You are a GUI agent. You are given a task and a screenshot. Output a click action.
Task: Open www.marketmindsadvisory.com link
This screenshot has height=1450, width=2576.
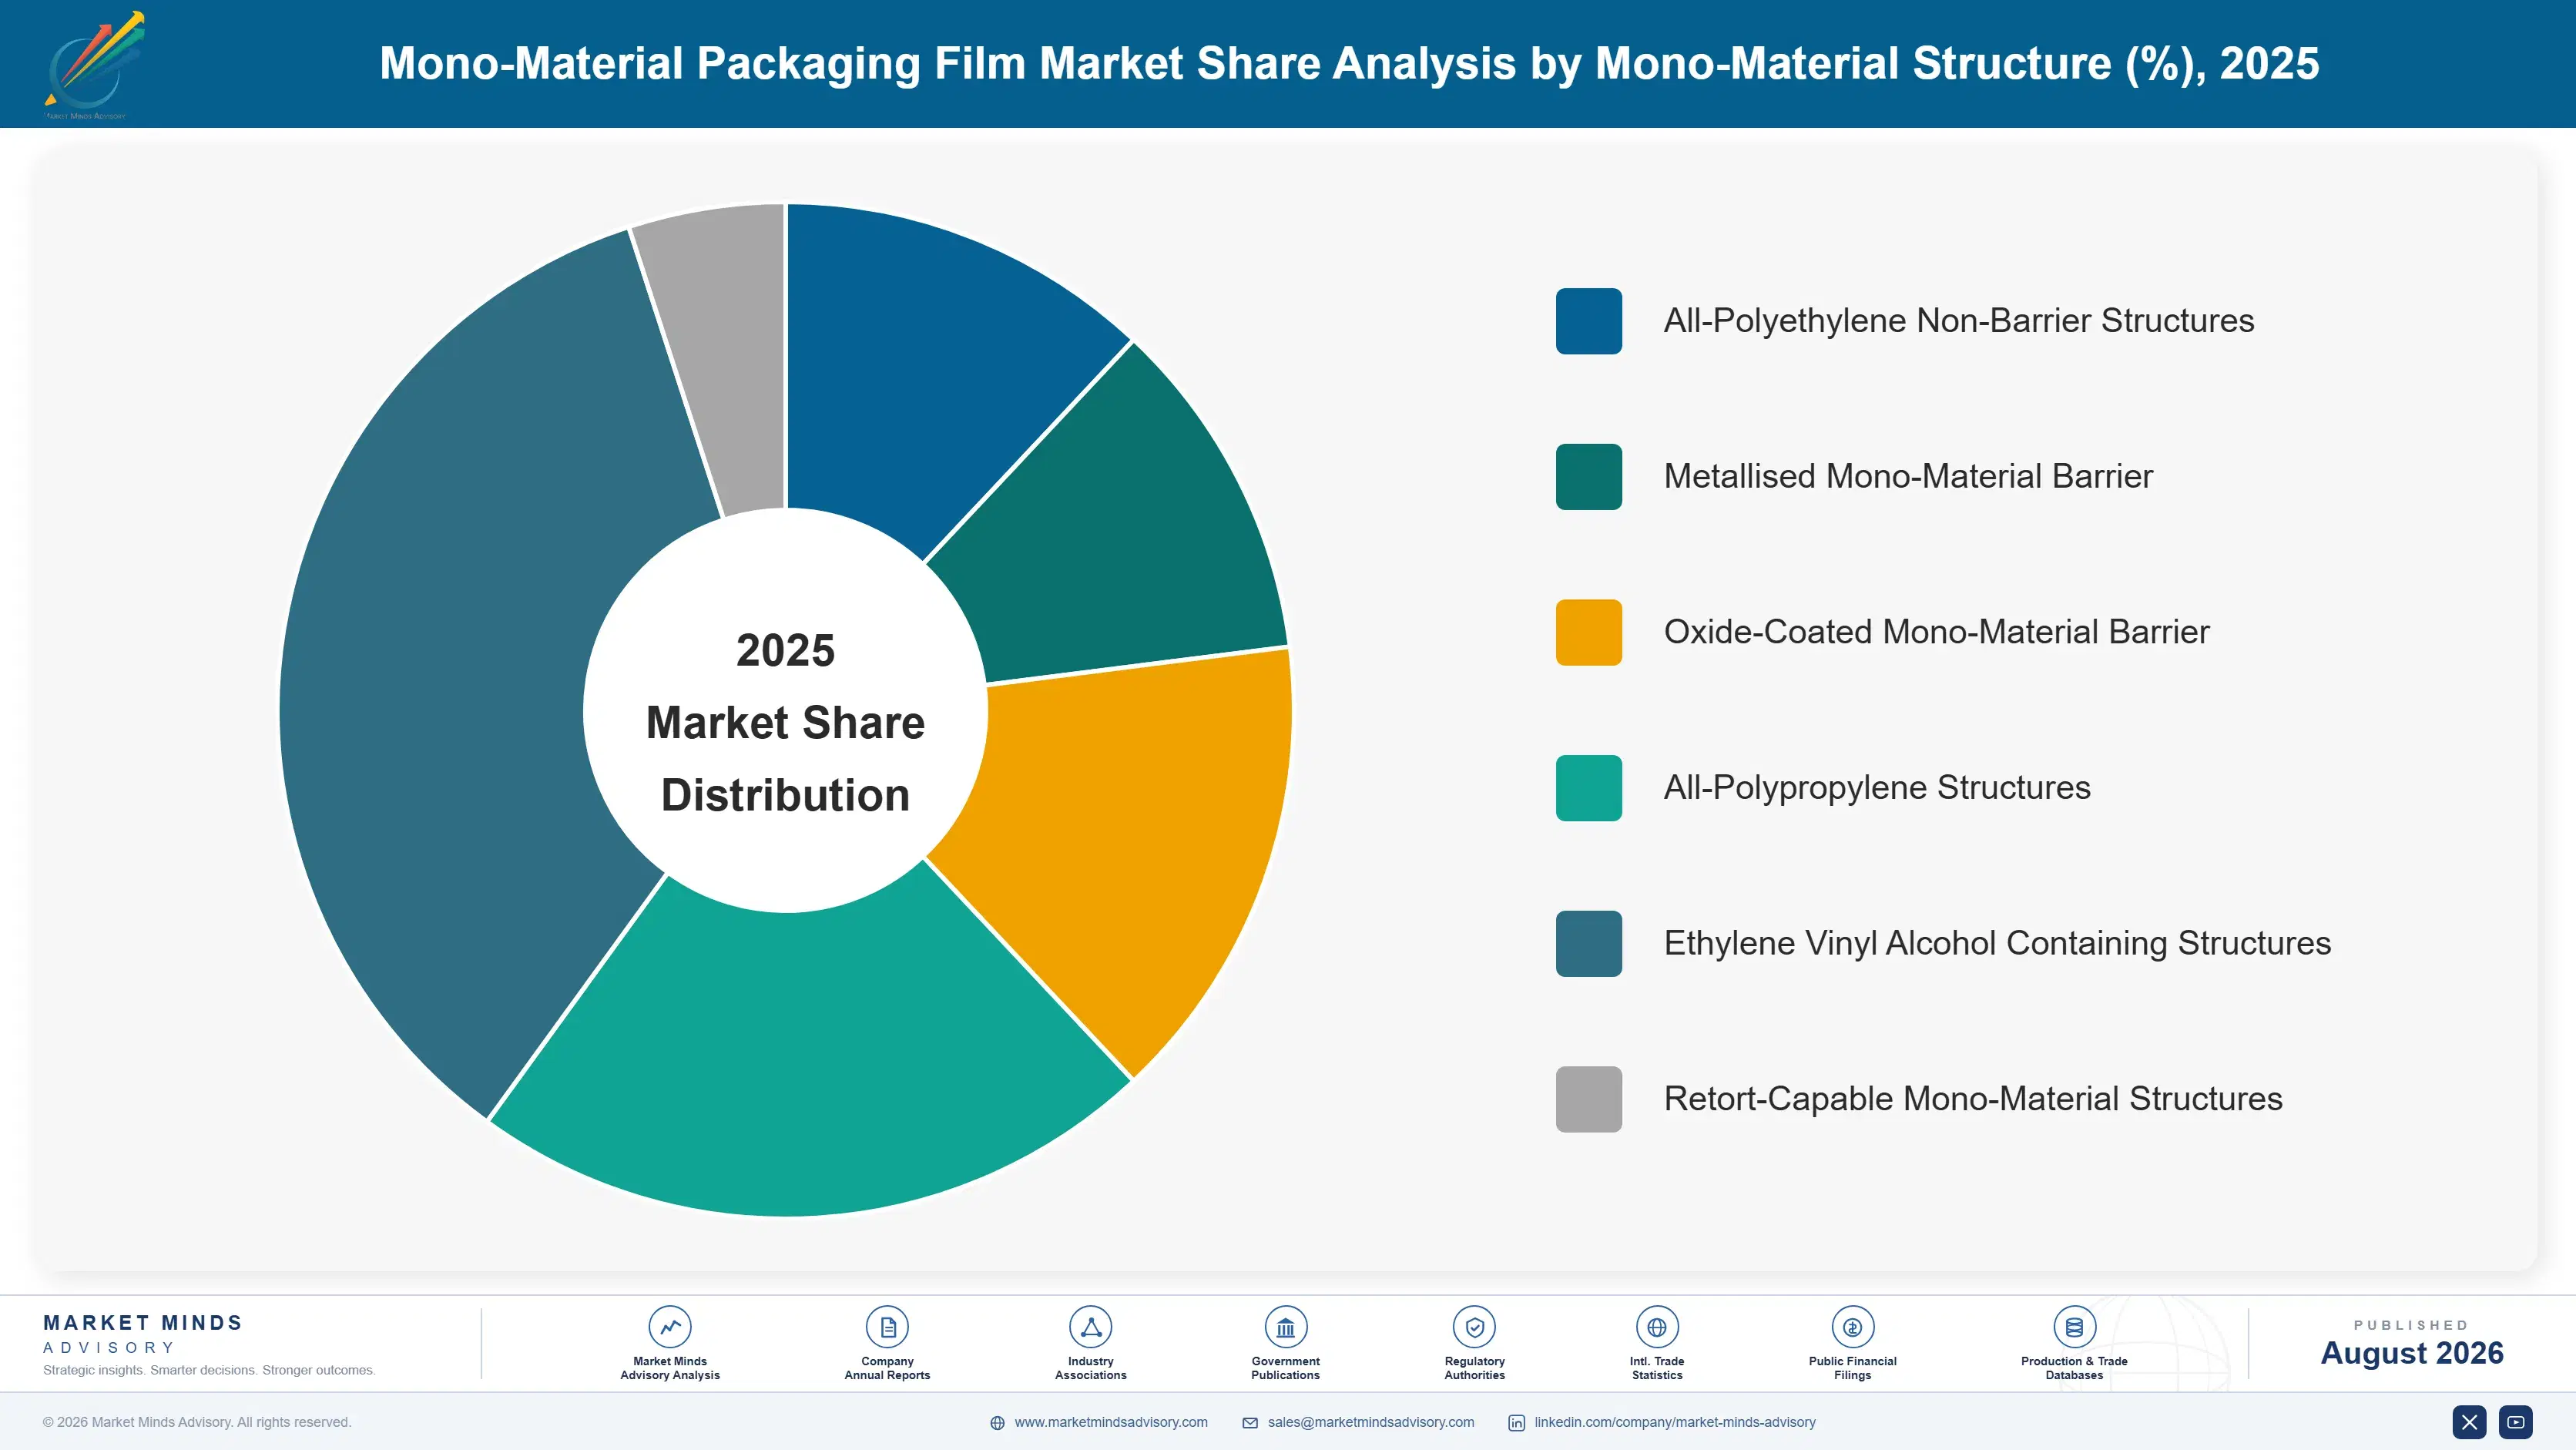tap(1111, 1422)
